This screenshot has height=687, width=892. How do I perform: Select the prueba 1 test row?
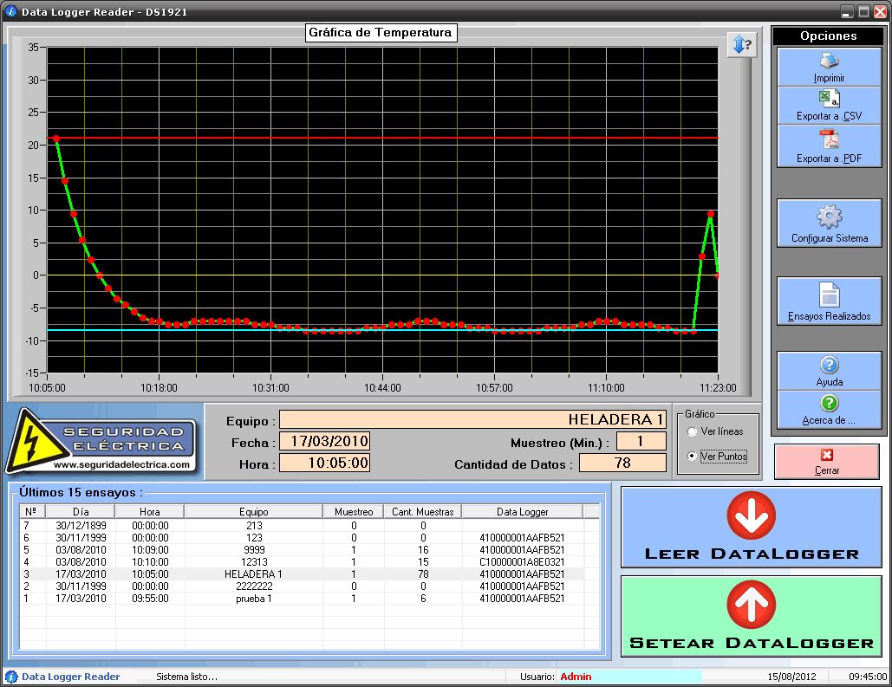[253, 599]
